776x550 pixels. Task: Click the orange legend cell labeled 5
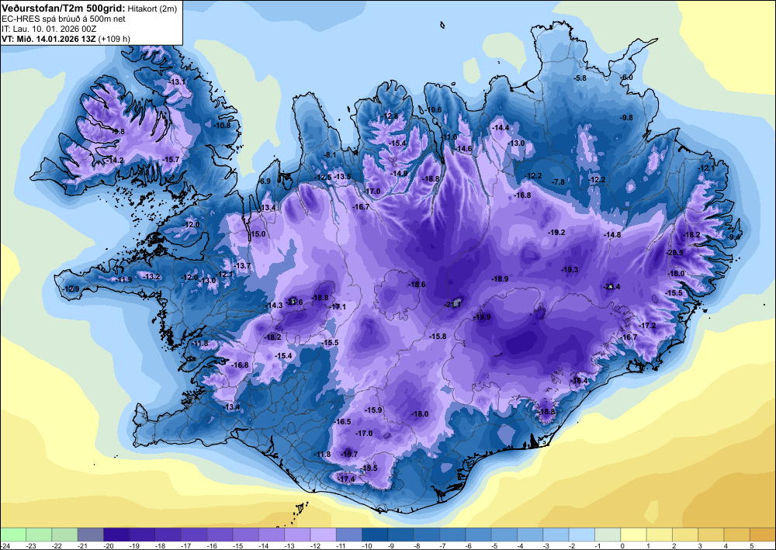click(x=763, y=534)
